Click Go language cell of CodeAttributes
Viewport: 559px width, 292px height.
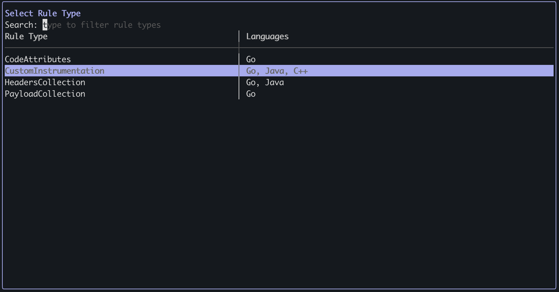(x=251, y=59)
